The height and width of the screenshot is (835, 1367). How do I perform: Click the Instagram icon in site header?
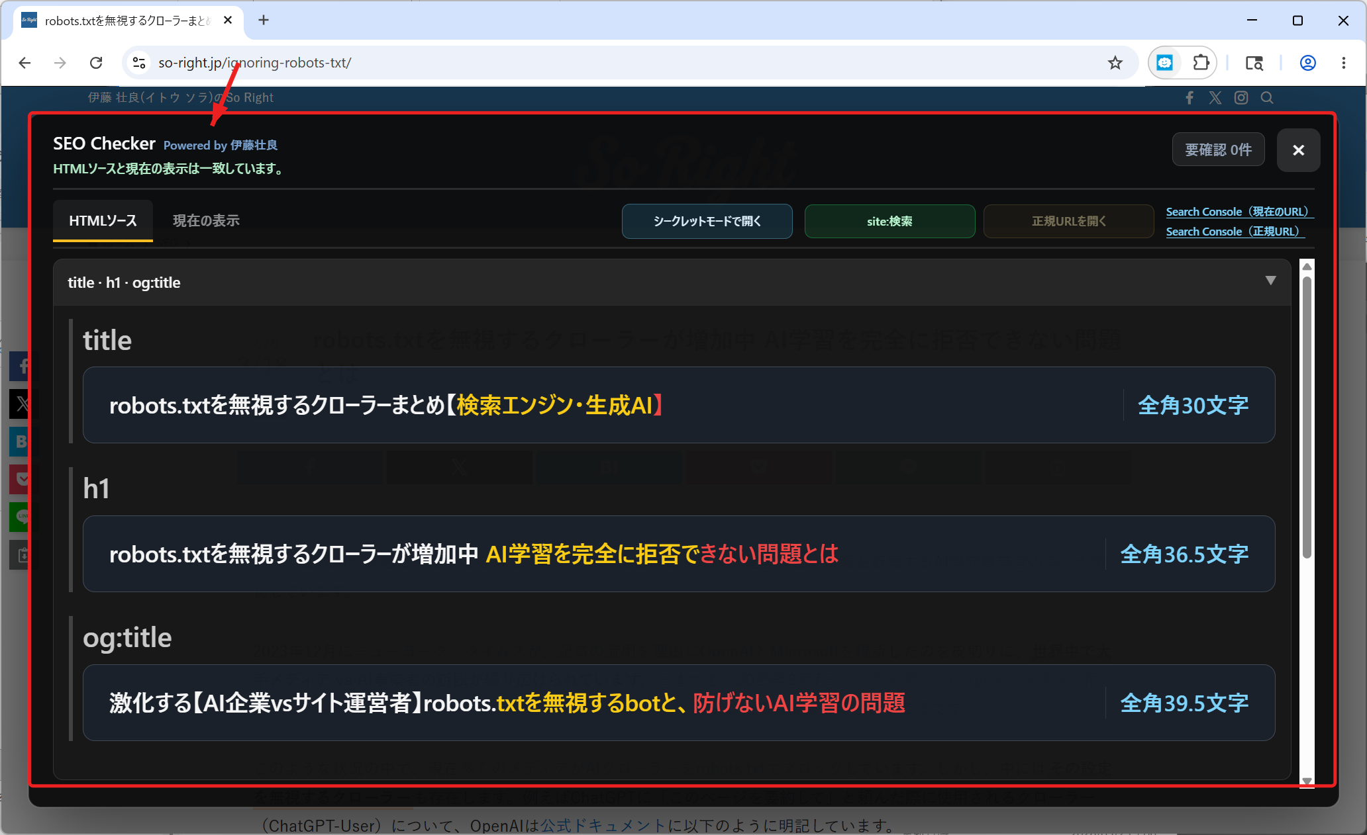[x=1241, y=98]
